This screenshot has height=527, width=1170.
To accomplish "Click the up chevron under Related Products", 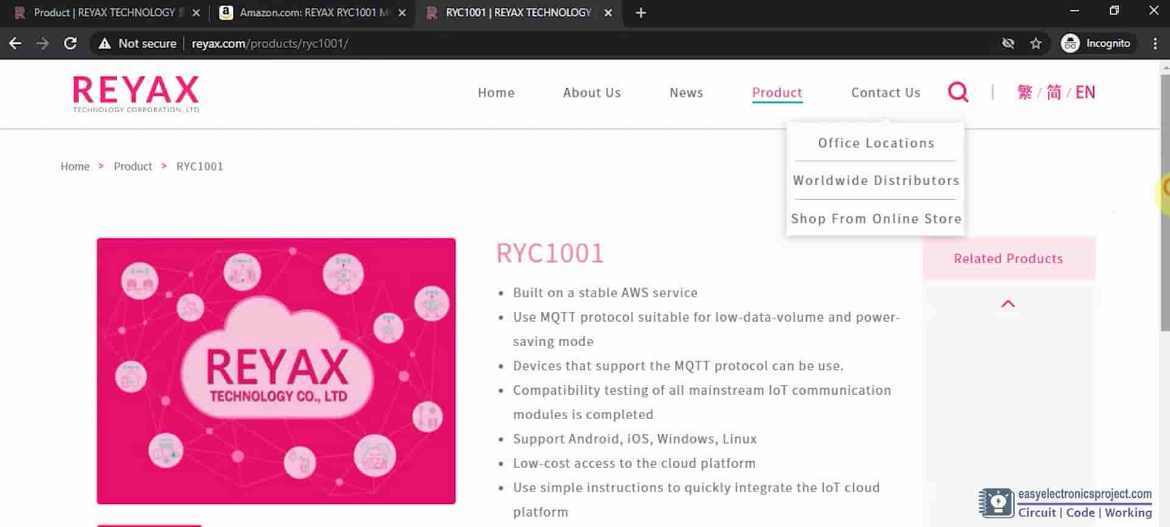I will (1009, 303).
